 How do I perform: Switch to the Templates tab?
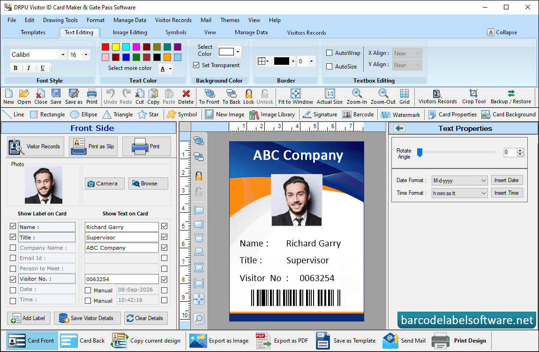coord(33,32)
